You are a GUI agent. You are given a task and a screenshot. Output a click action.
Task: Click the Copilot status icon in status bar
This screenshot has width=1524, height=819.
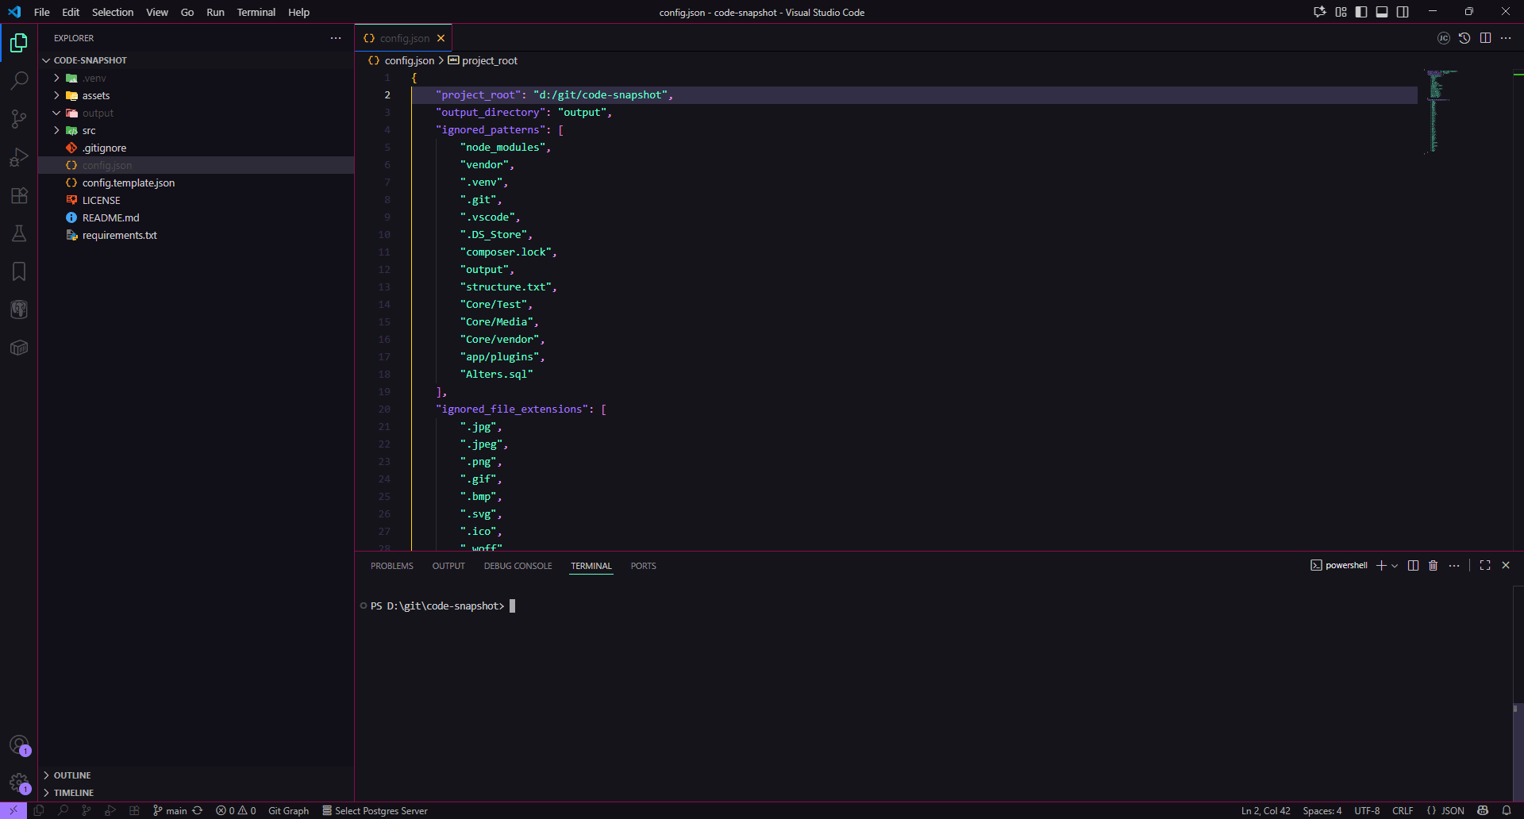pyautogui.click(x=1483, y=810)
